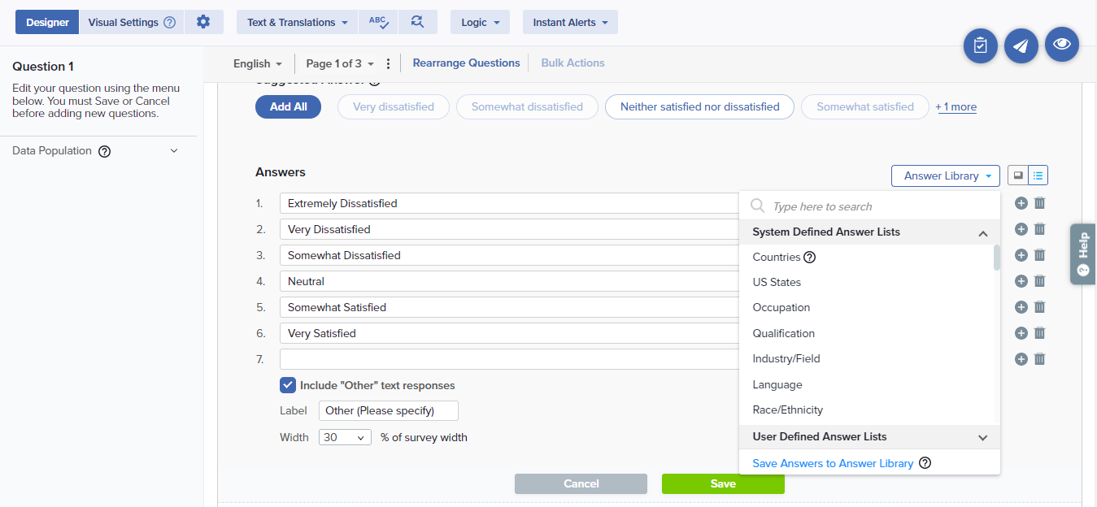Click the clipboard checklist round icon
1097x507 pixels.
tap(980, 45)
